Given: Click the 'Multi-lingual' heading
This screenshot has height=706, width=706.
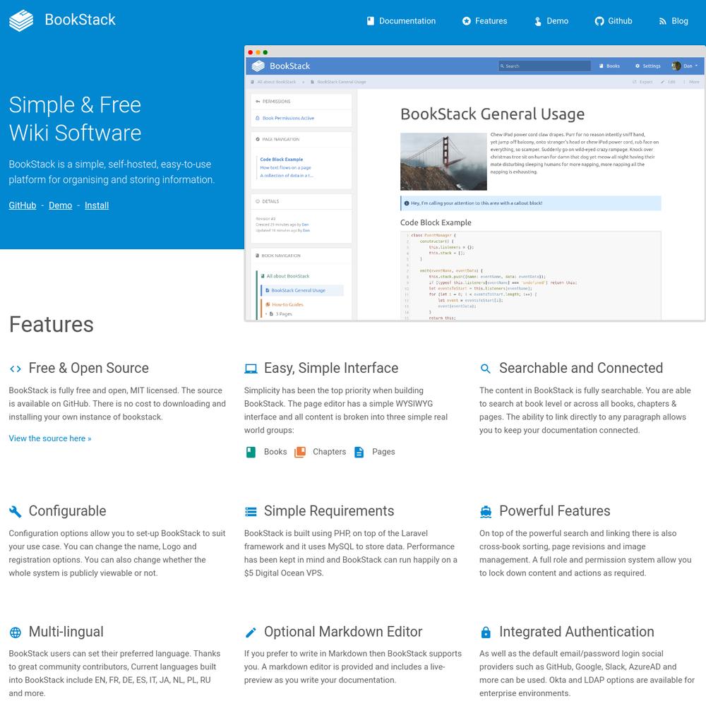Looking at the screenshot, I should pos(66,631).
